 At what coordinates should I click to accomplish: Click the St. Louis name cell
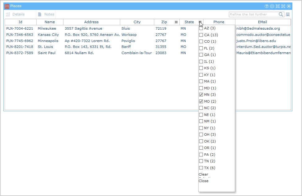tap(45, 47)
